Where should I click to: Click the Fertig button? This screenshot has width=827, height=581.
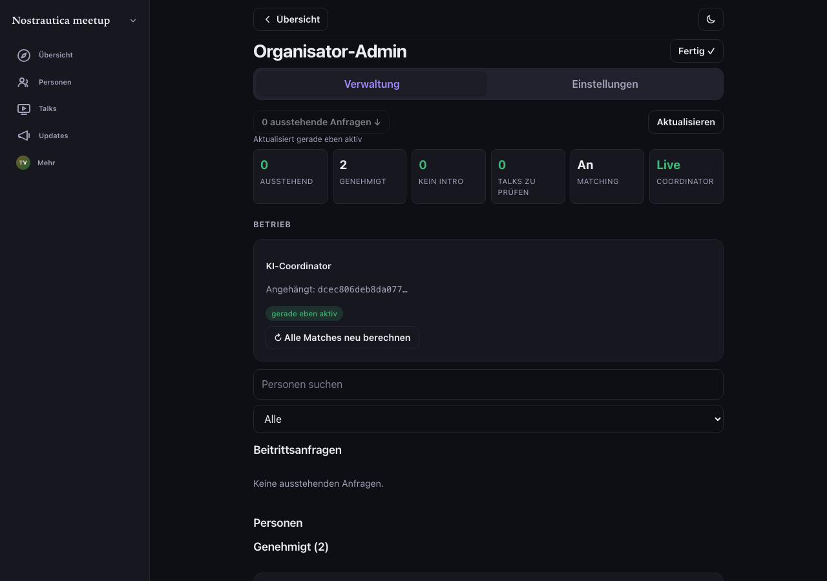point(696,51)
